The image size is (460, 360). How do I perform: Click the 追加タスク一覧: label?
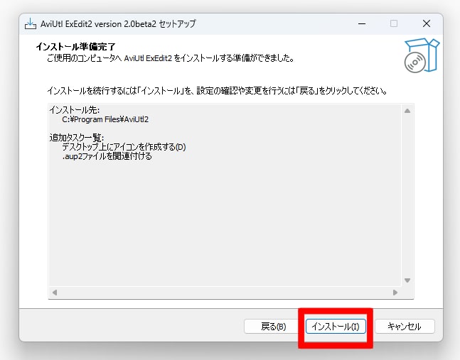pos(77,137)
